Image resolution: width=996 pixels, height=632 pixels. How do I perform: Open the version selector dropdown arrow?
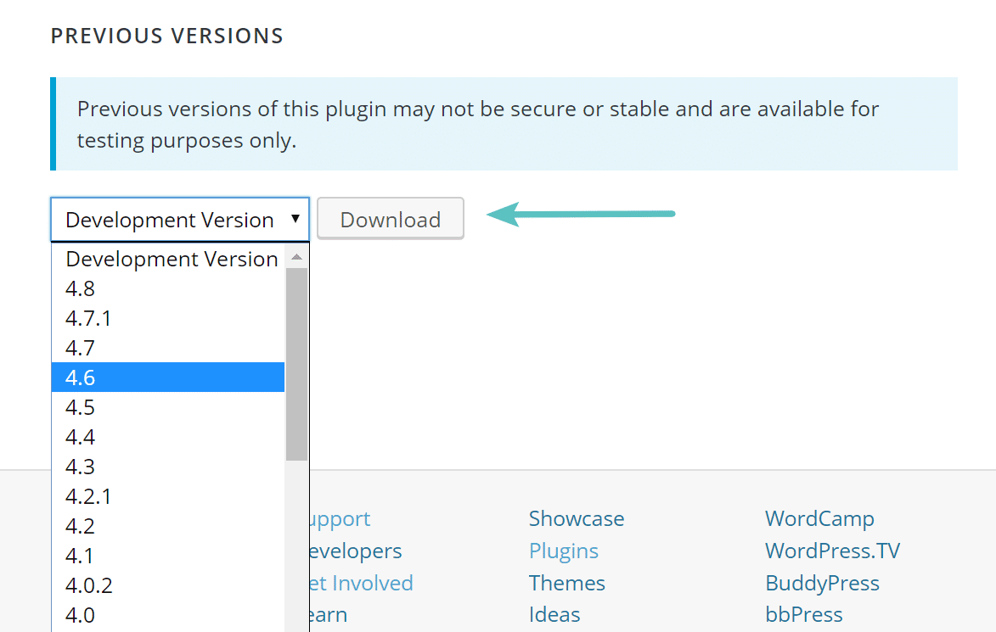pyautogui.click(x=297, y=219)
